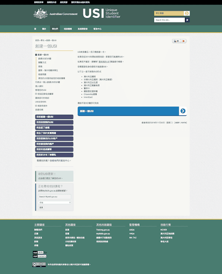Click the real skills for real careers logo
222x274 pixels.
point(40,254)
